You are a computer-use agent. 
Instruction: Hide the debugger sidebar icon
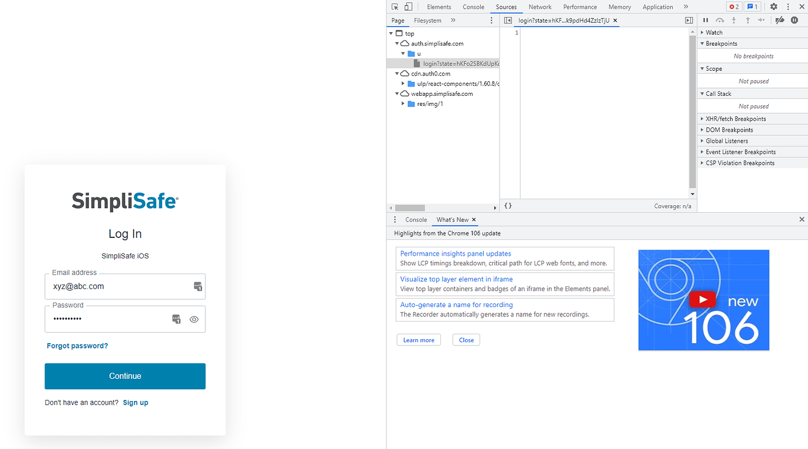click(x=689, y=20)
